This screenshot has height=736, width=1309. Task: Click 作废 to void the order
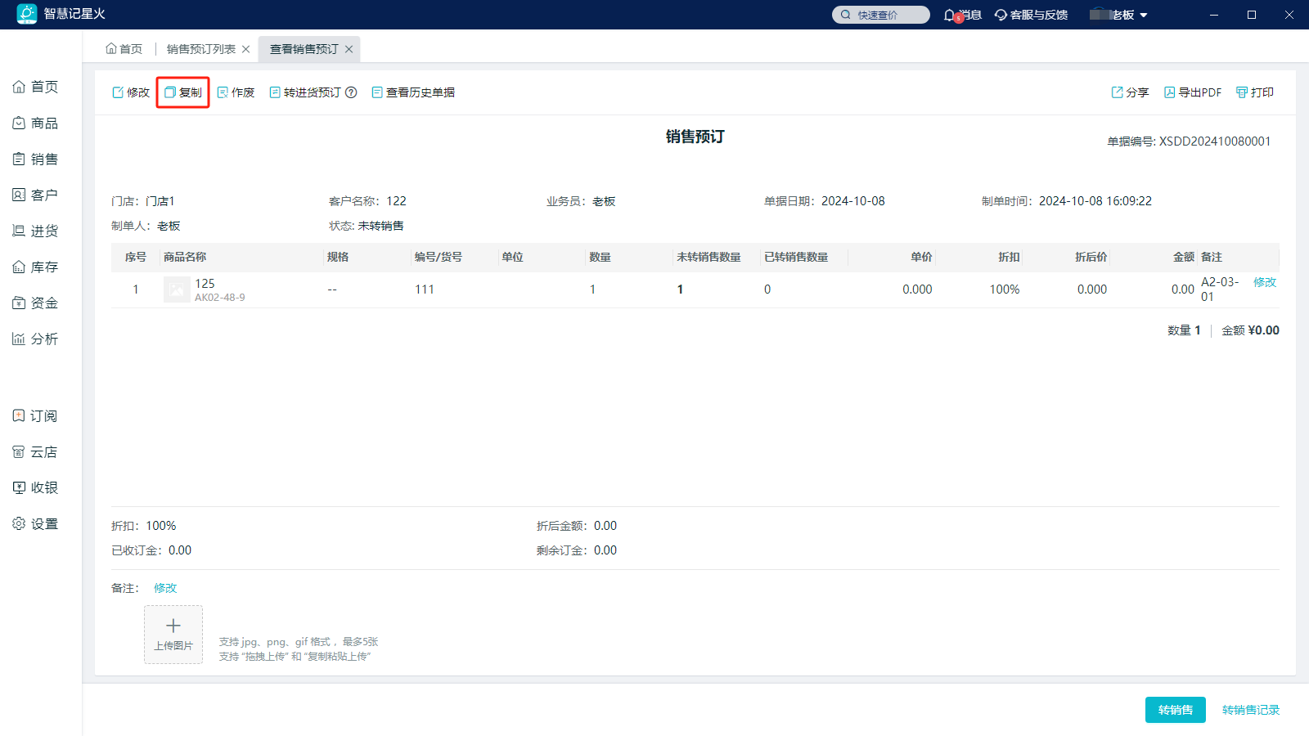236,92
